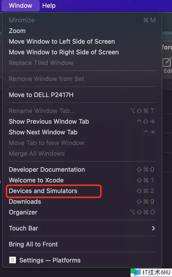Select Show Previous Window Tab
Viewport: 172px width, 277px height.
82,121
